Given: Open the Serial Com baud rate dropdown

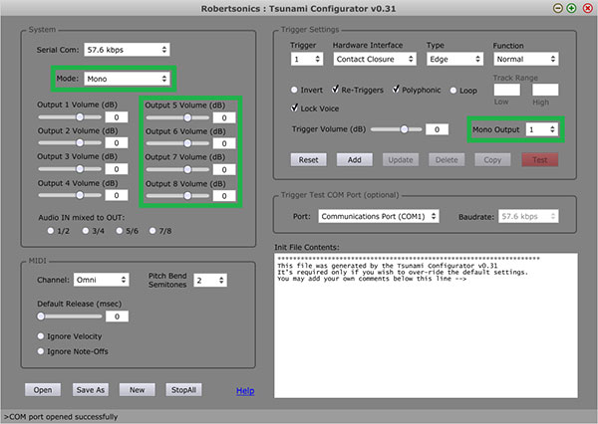Looking at the screenshot, I should [127, 50].
